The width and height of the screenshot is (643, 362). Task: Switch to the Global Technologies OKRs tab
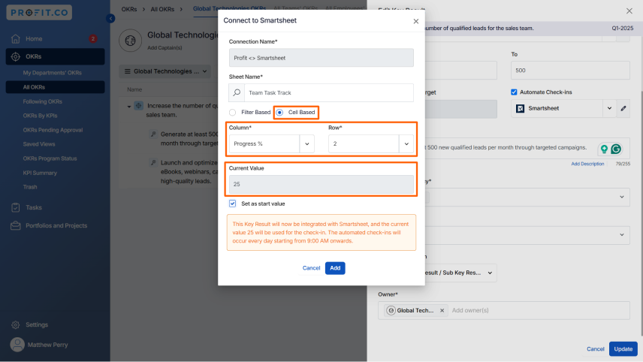pos(229,8)
